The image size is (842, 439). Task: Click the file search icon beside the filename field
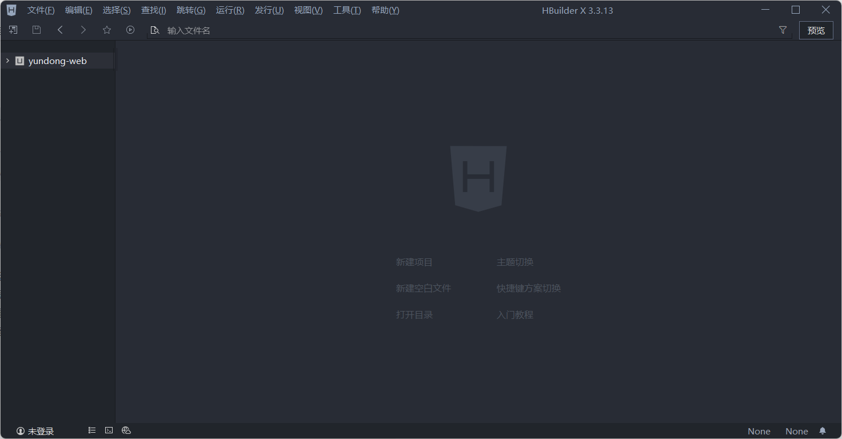(155, 30)
